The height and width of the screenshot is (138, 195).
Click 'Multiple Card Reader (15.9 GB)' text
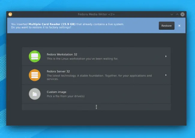click(52, 24)
